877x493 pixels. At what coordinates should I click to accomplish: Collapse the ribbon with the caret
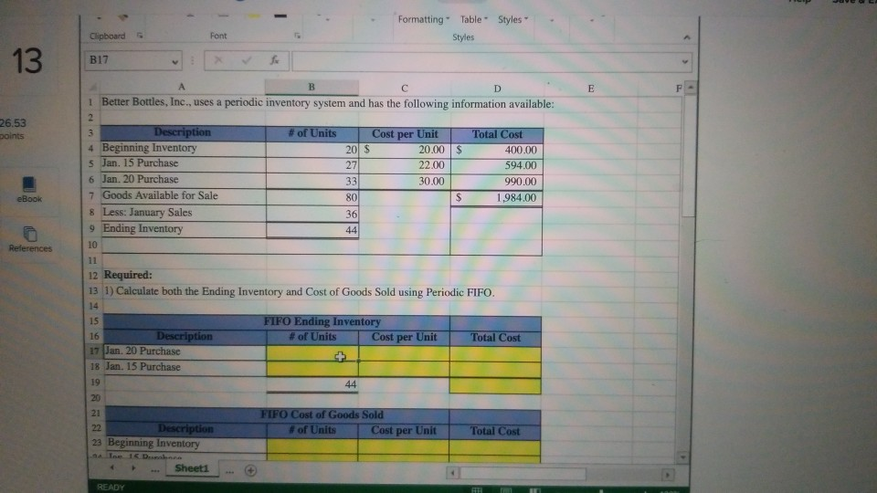(x=687, y=37)
